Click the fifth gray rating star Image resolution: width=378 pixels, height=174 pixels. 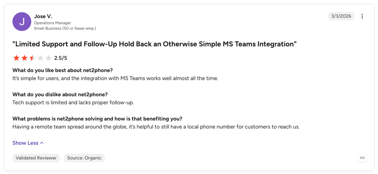pyautogui.click(x=49, y=58)
